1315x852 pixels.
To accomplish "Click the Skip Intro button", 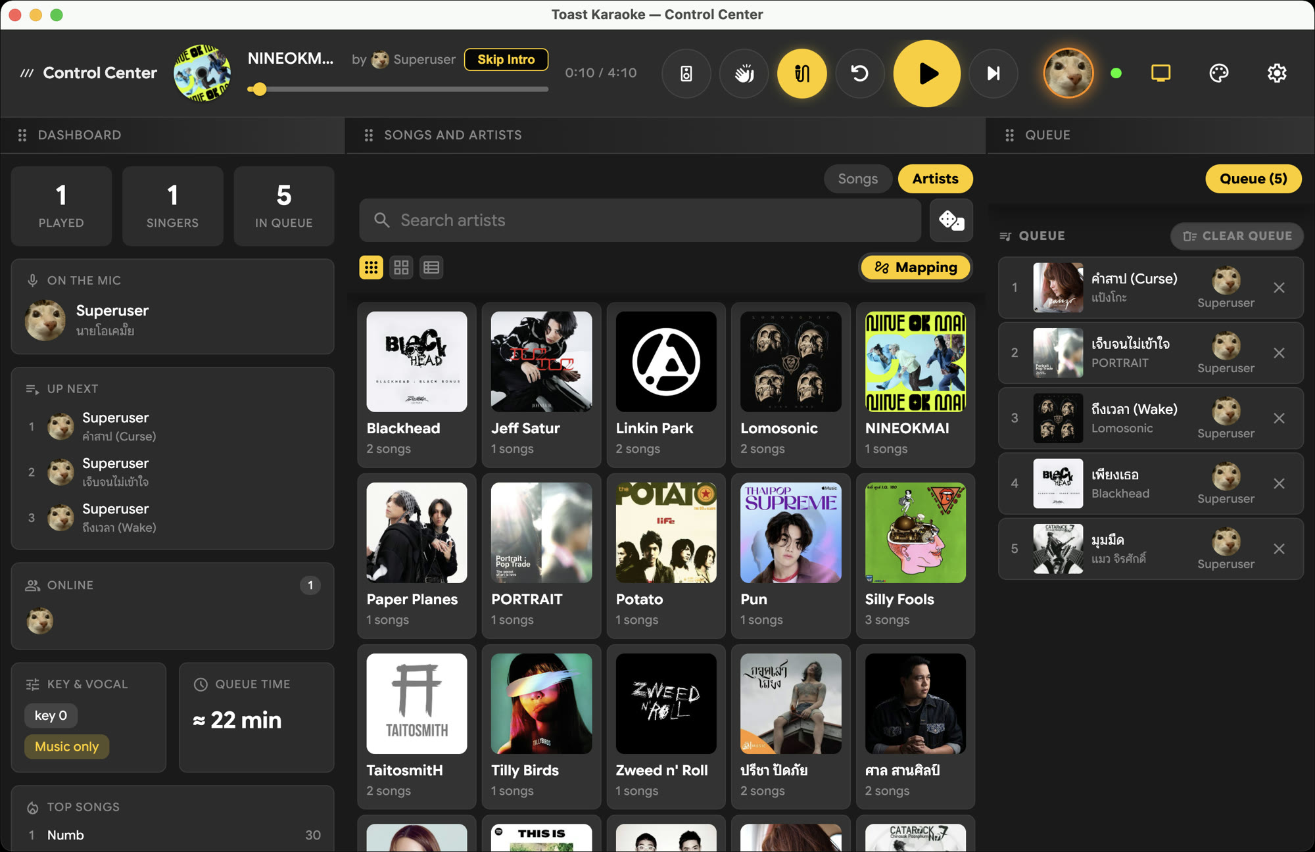I will point(506,59).
